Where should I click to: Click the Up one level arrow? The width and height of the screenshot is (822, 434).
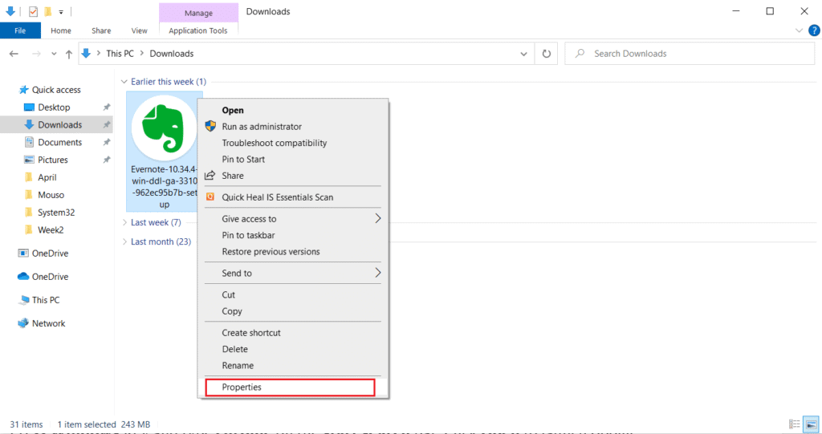(69, 54)
